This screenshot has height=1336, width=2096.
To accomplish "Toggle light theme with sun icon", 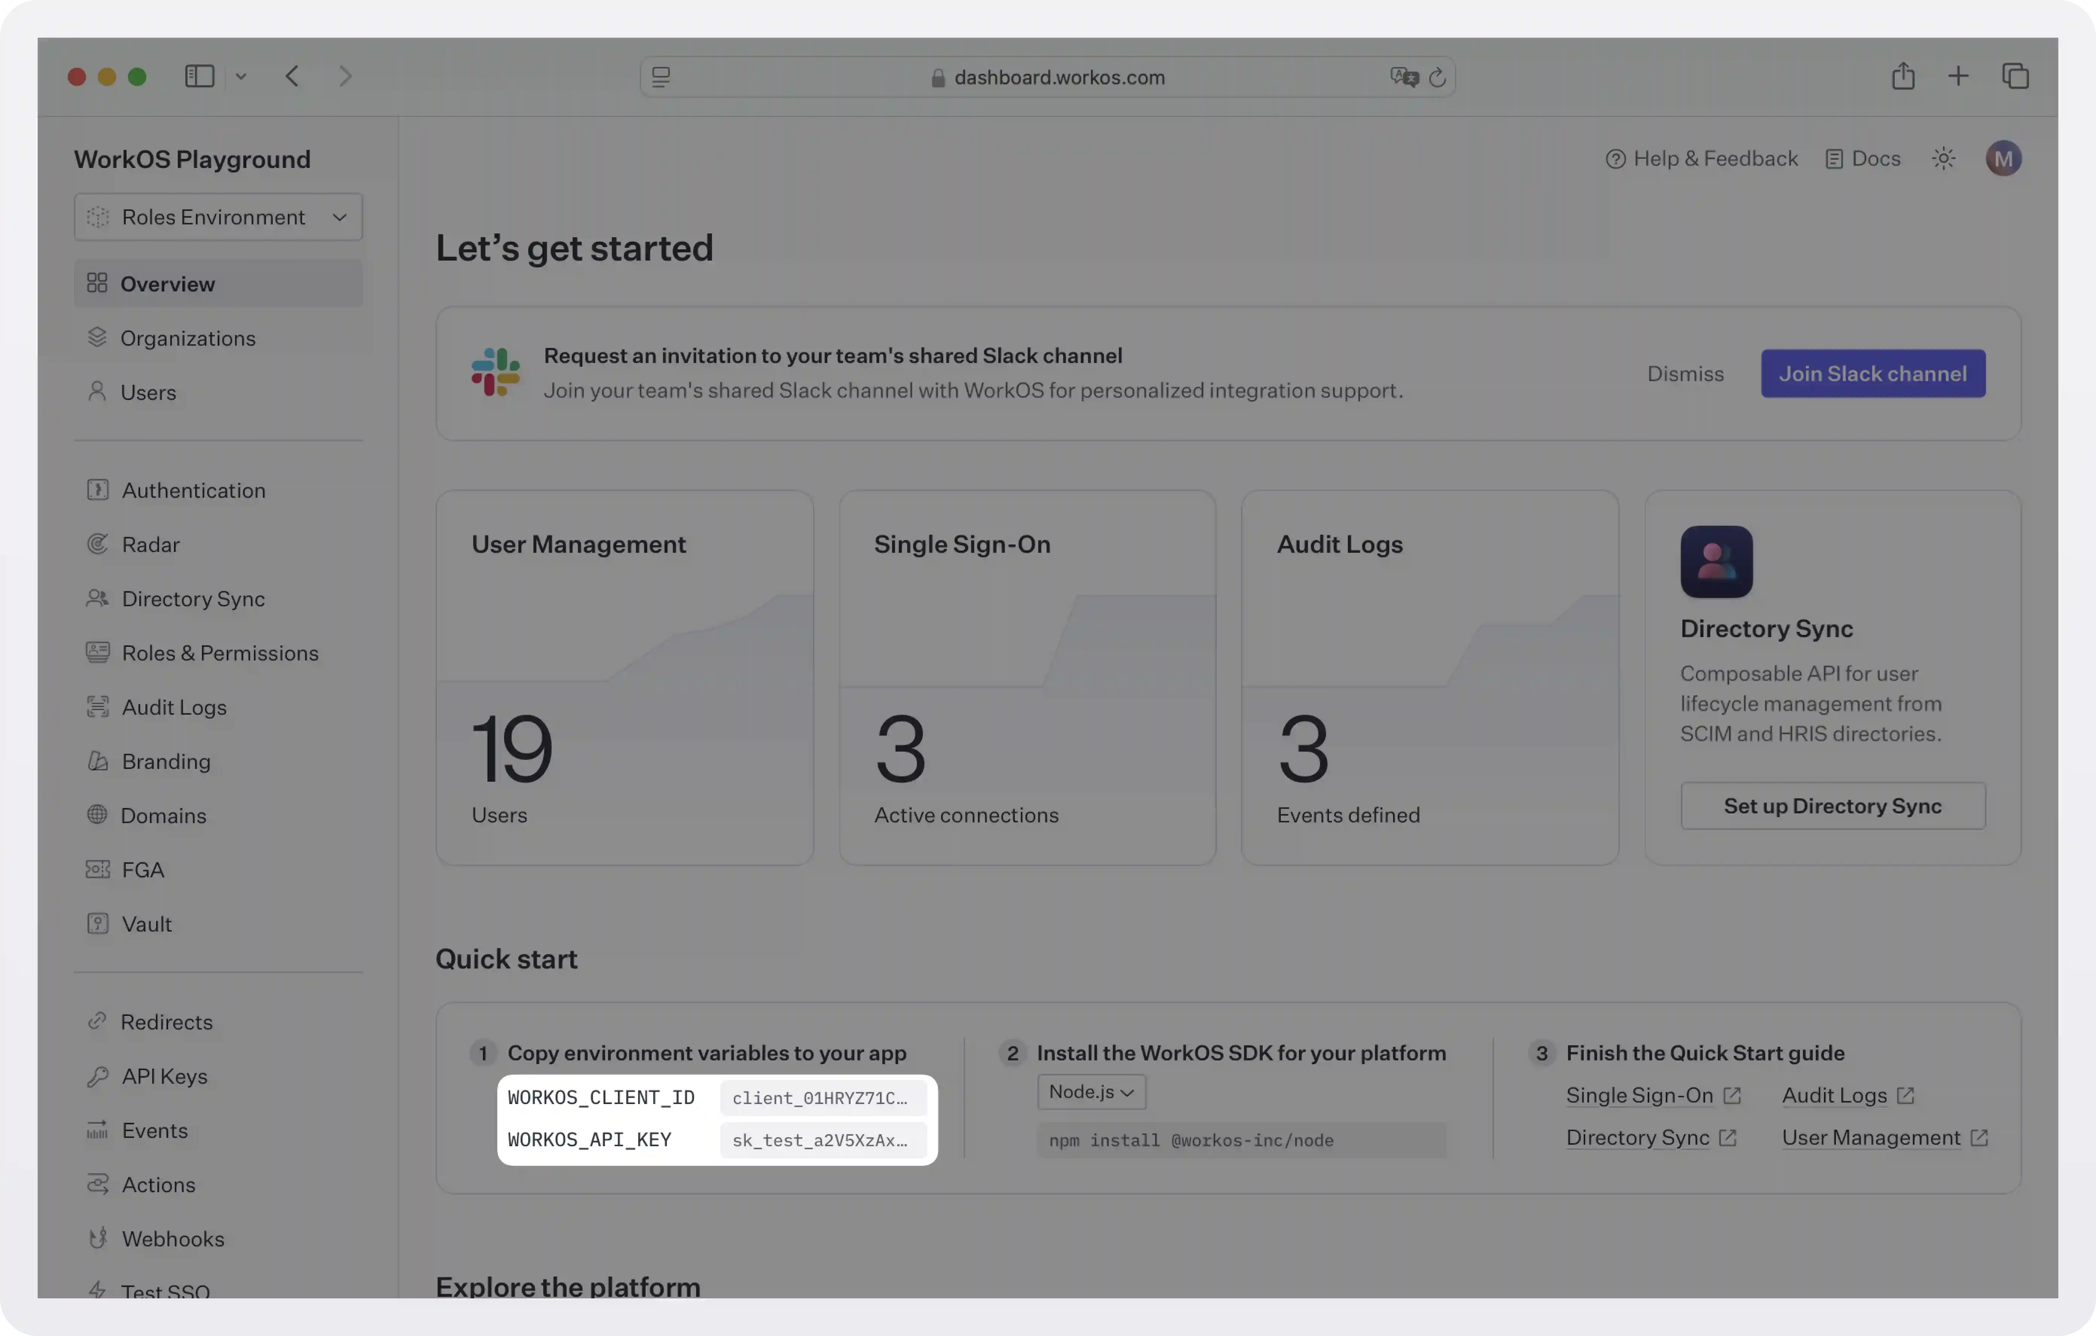I will point(1944,158).
